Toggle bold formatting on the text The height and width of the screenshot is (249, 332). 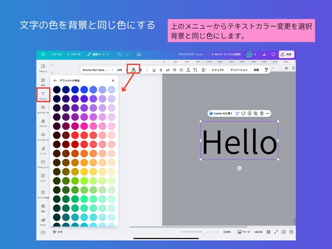141,70
